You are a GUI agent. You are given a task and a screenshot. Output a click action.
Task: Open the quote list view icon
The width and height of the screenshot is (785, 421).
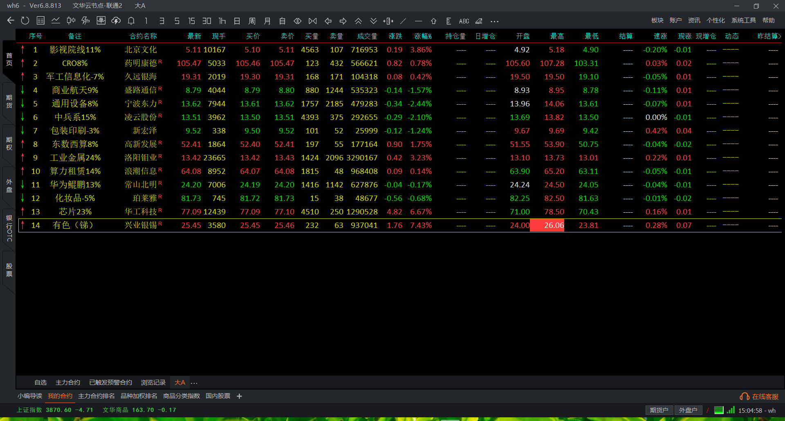40,20
